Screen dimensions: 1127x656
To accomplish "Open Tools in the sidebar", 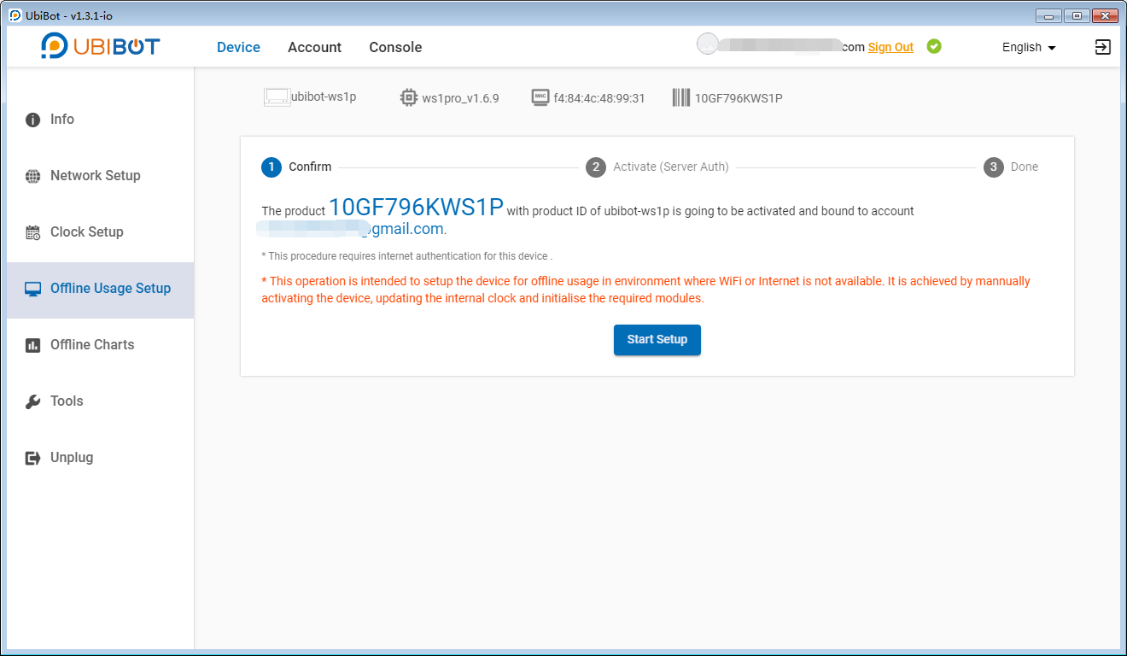I will click(100, 401).
